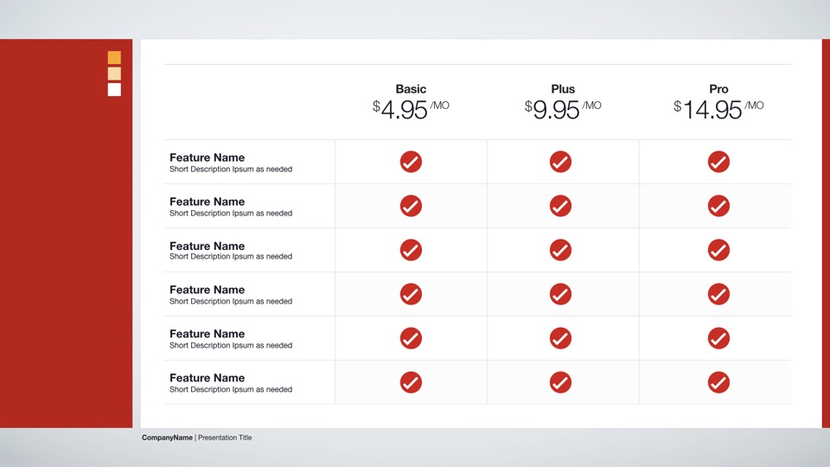Click the orange square on the red sidebar
The width and height of the screenshot is (830, 467).
click(x=114, y=58)
